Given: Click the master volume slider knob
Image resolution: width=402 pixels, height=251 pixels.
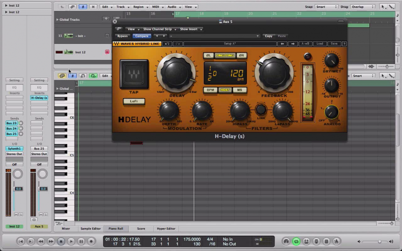Looking at the screenshot, I should (x=380, y=241).
